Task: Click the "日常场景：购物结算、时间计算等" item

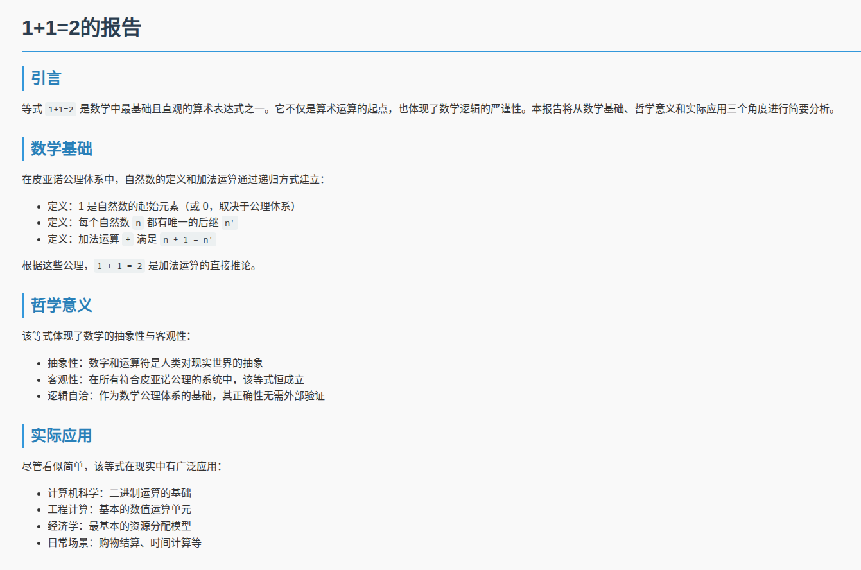Action: 125,542
